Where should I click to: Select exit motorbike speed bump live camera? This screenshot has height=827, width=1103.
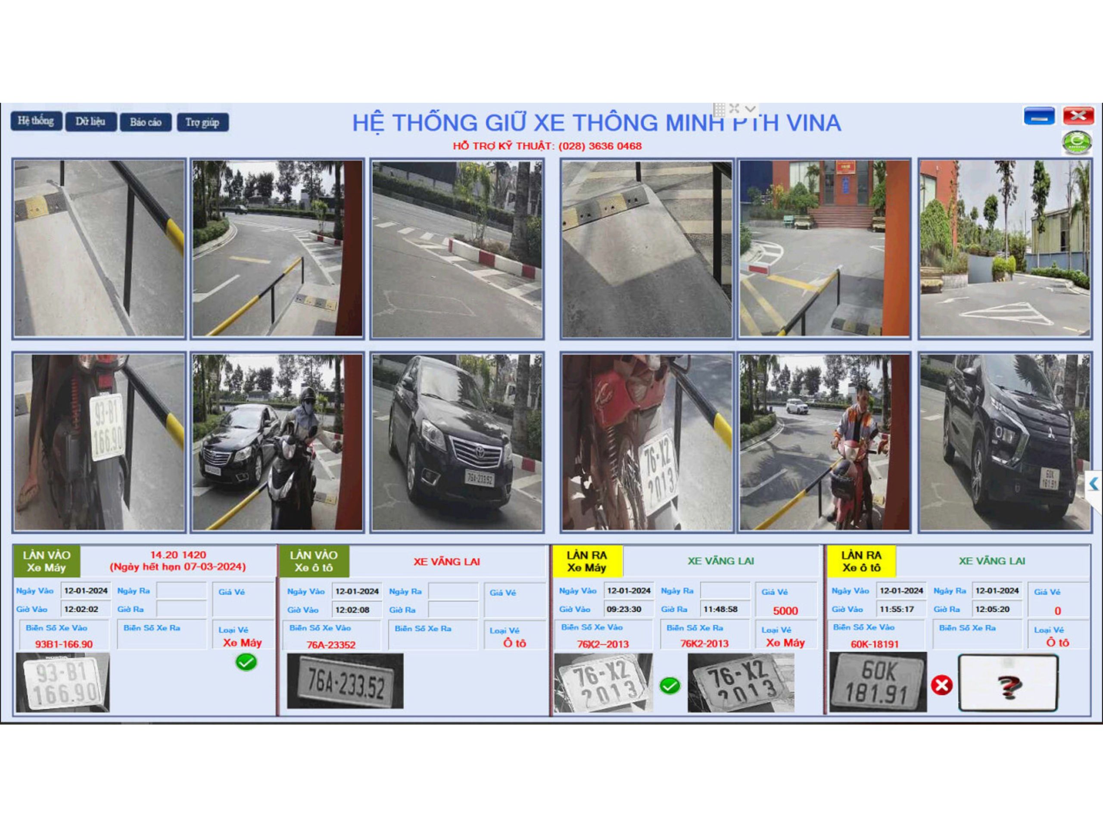click(x=647, y=249)
